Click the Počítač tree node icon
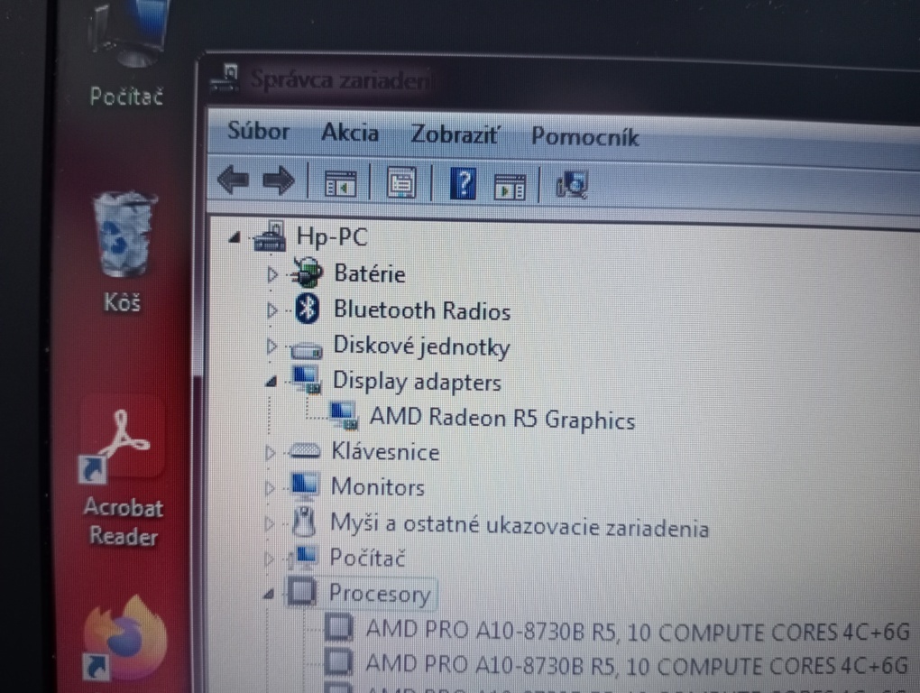Viewport: 920px width, 693px height. pyautogui.click(x=304, y=557)
